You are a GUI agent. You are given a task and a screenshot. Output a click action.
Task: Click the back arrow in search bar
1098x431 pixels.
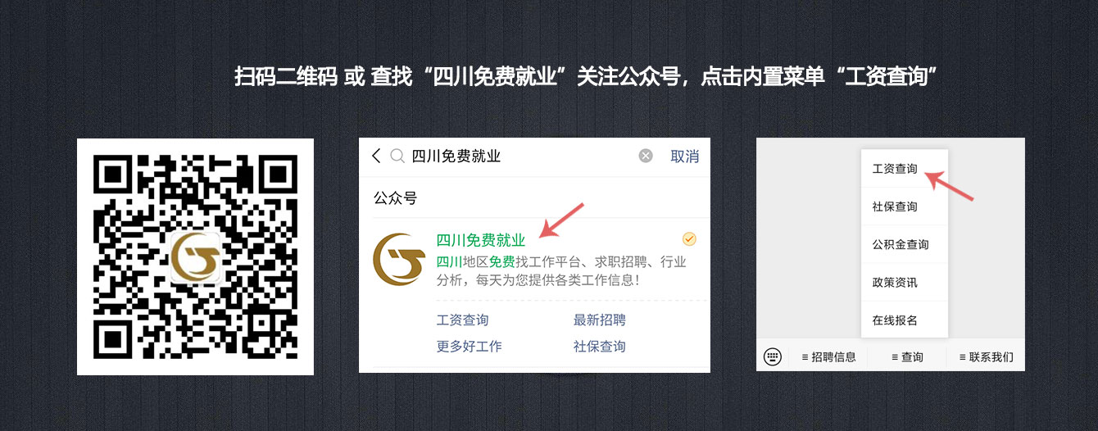[376, 157]
